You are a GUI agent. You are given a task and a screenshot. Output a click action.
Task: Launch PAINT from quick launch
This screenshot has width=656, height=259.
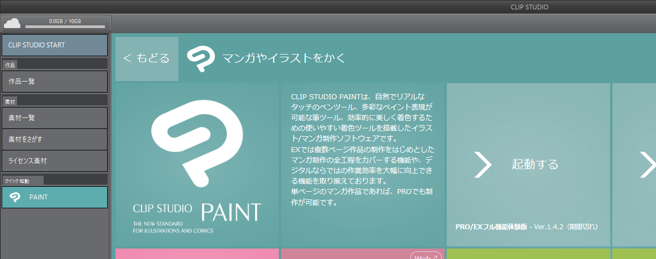pos(55,197)
